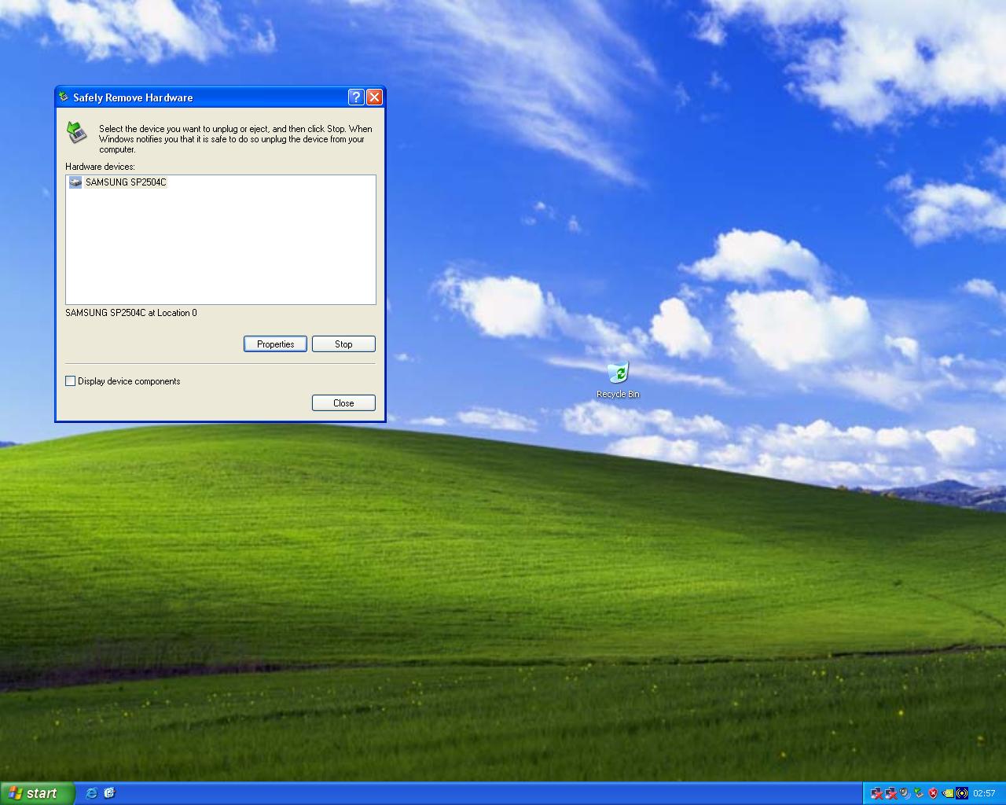This screenshot has height=805, width=1006.
Task: Click the question mark Help button in the dialog
Action: coord(356,97)
